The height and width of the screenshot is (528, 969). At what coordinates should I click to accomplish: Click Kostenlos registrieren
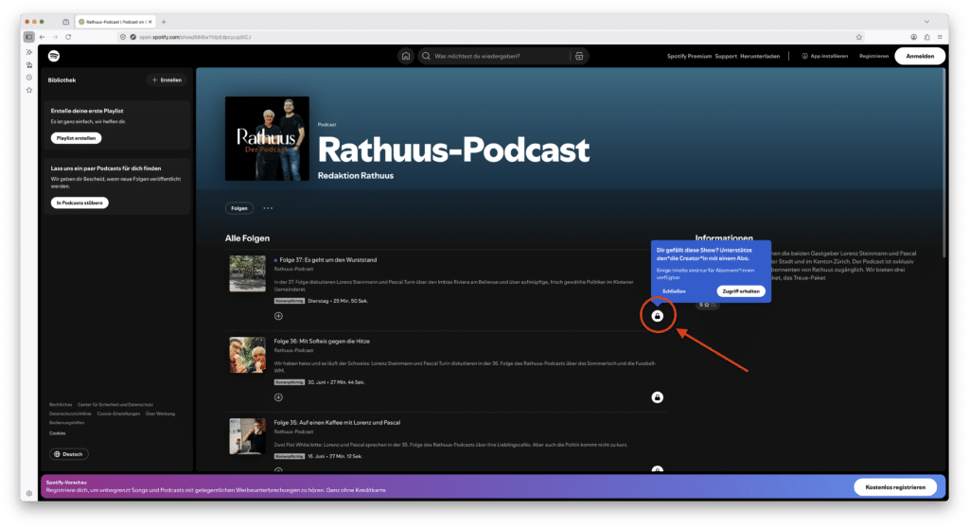pos(895,487)
